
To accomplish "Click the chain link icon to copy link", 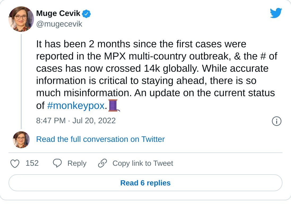I will 102,163.
